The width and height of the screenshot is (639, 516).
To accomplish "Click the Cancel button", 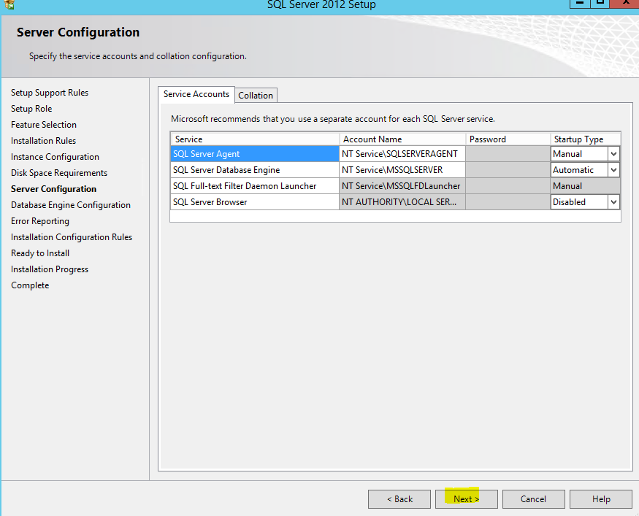I will (x=533, y=499).
